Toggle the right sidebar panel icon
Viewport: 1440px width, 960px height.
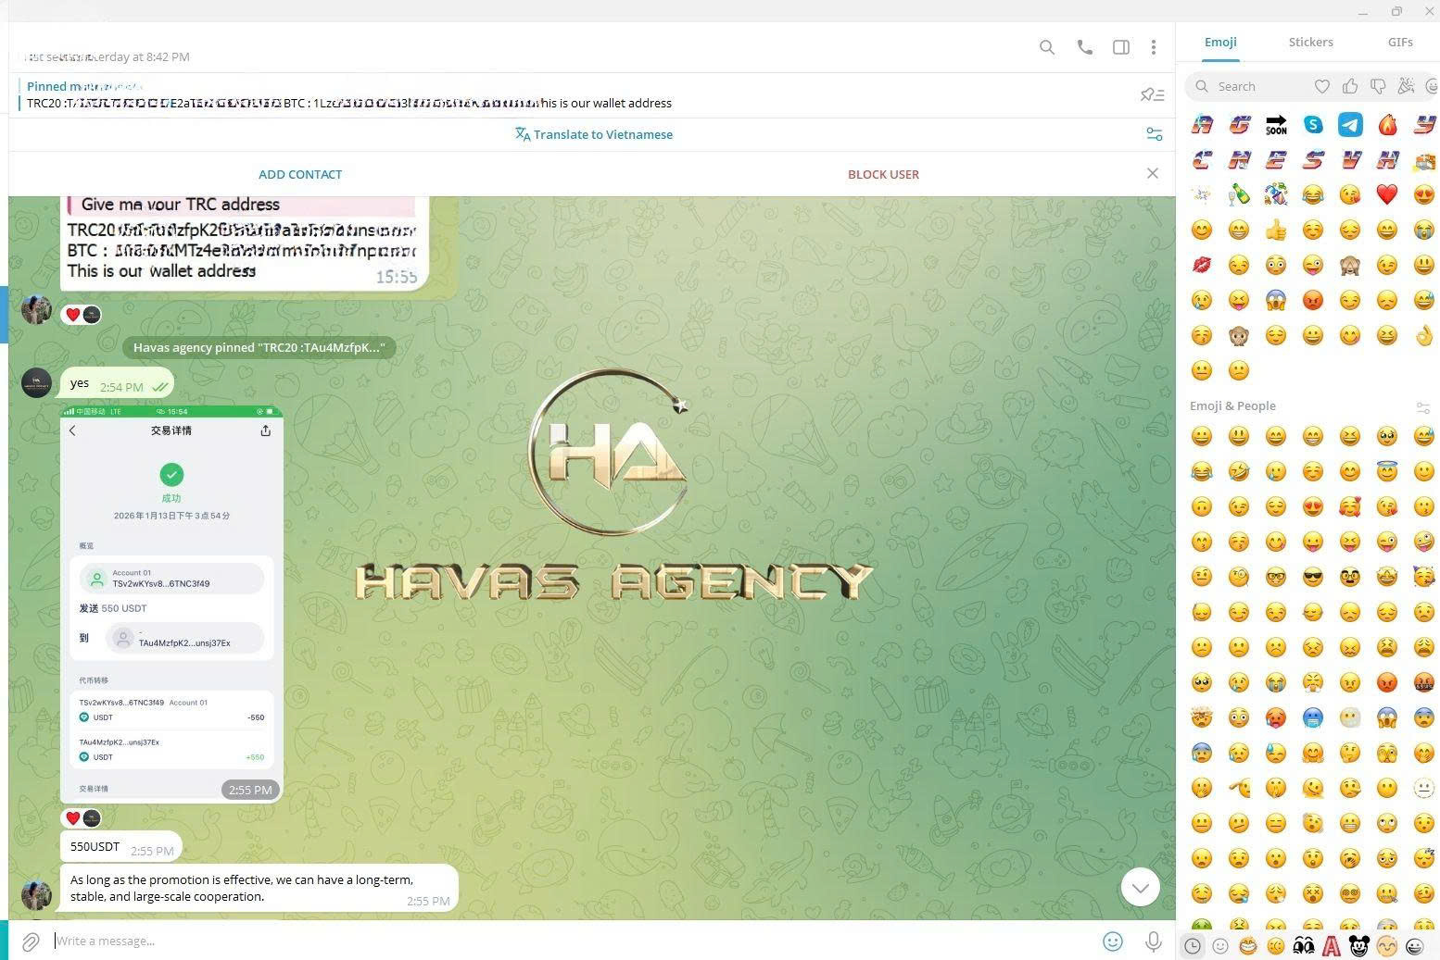pyautogui.click(x=1121, y=47)
